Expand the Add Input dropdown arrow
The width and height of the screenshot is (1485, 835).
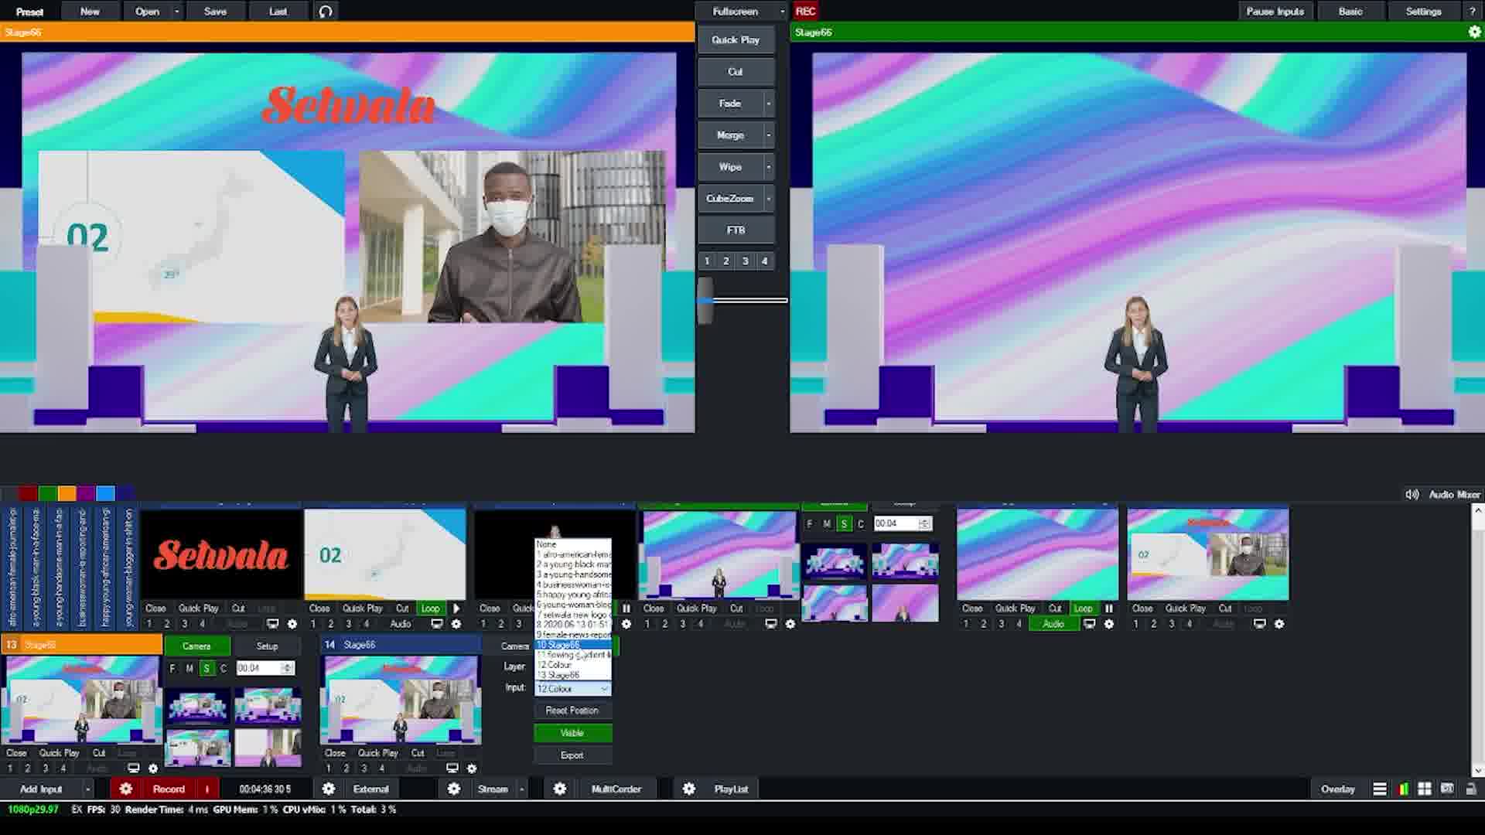tap(87, 789)
